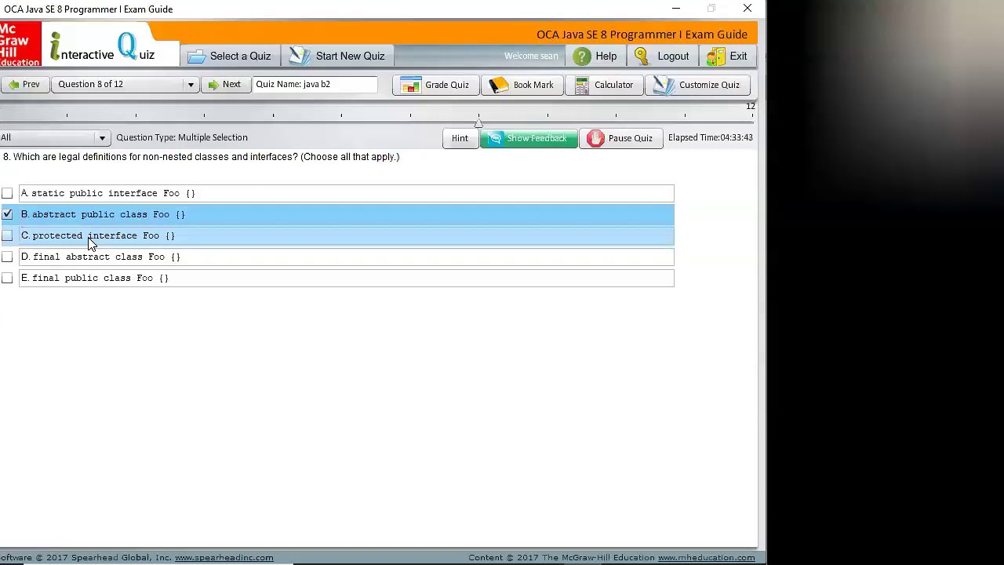Open the Select a Quiz folder icon
This screenshot has height=565, width=1004.
coord(196,56)
